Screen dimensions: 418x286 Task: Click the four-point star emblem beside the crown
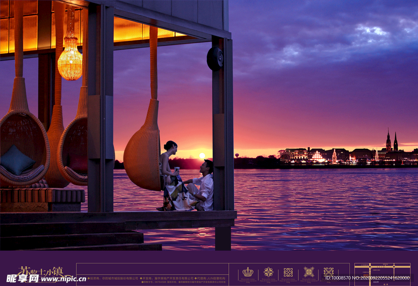pos(268,272)
